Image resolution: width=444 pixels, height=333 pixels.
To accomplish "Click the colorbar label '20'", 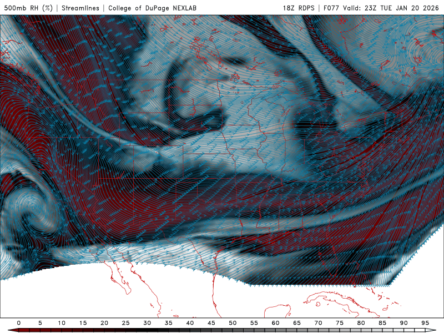I will pos(104,323).
